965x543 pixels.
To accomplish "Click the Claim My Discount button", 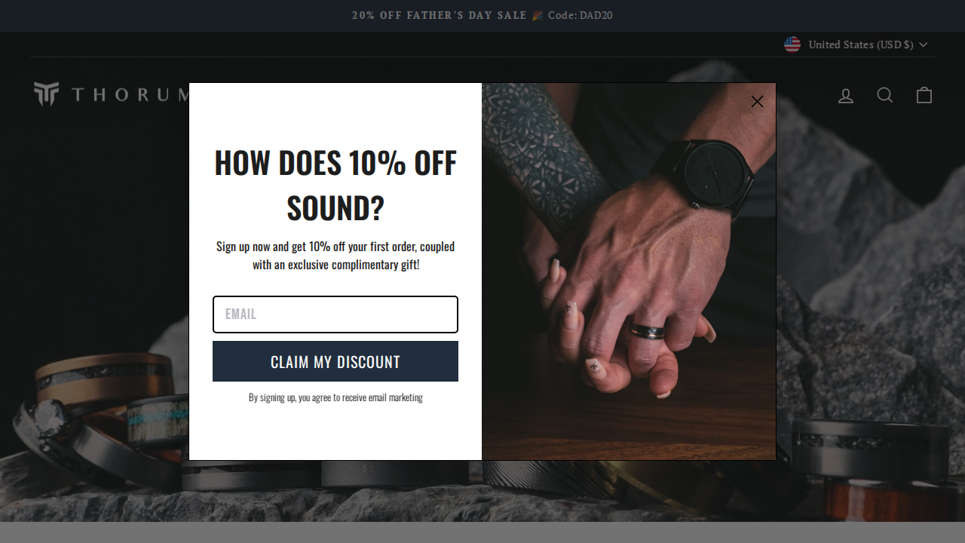I will (335, 361).
